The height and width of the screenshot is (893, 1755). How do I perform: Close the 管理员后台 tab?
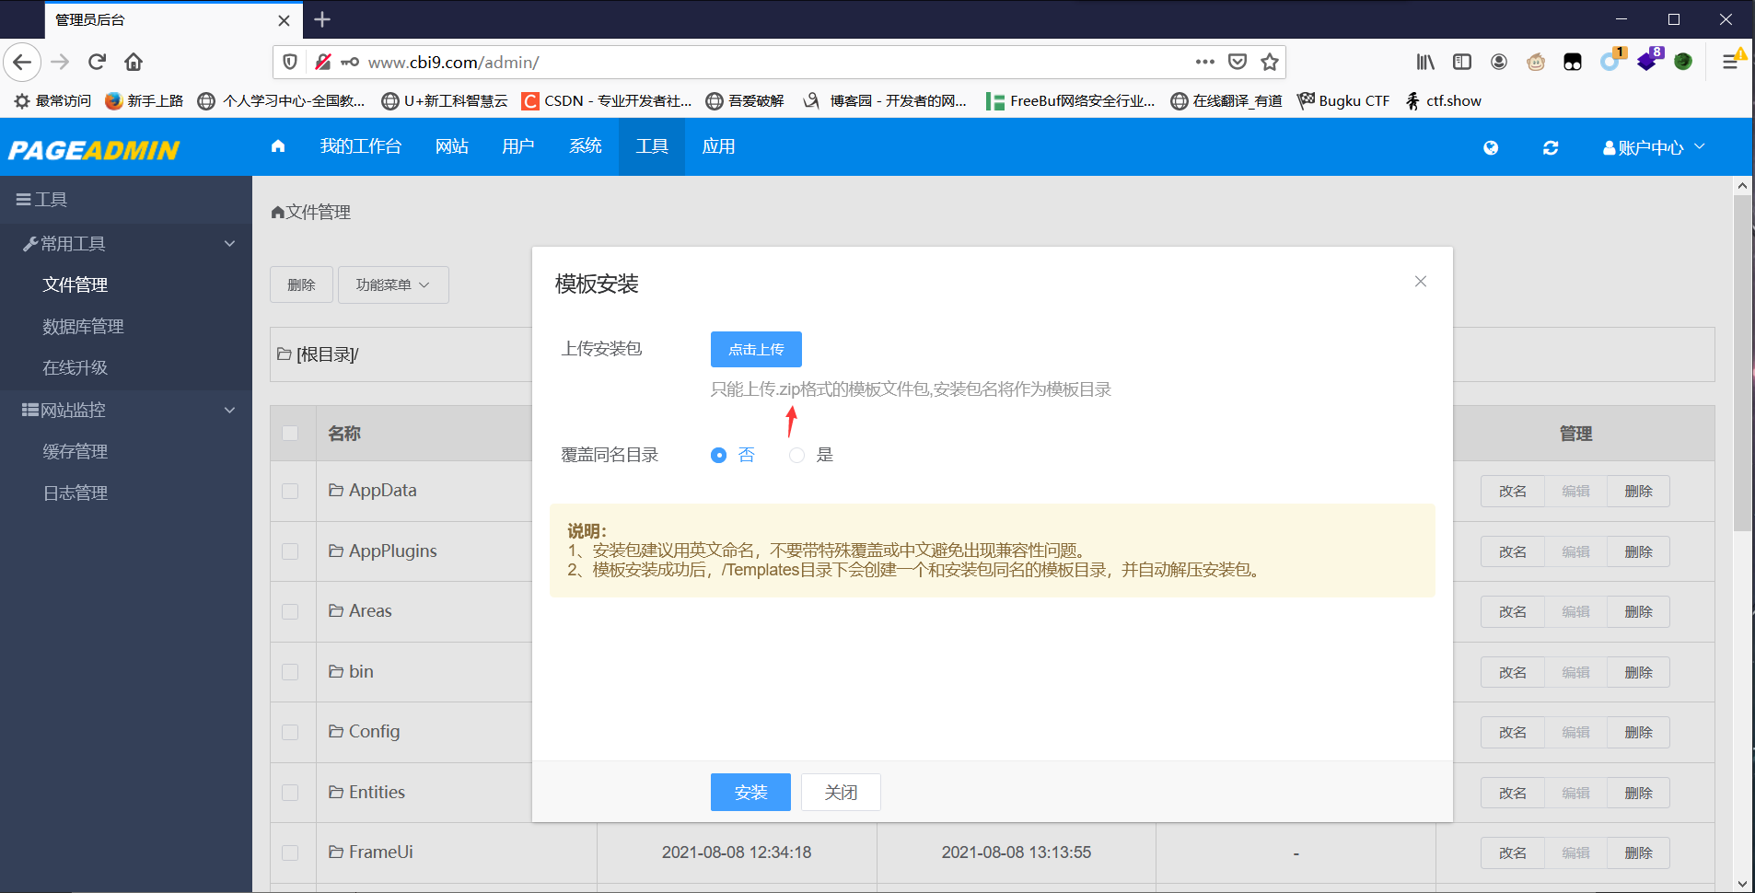(x=284, y=20)
